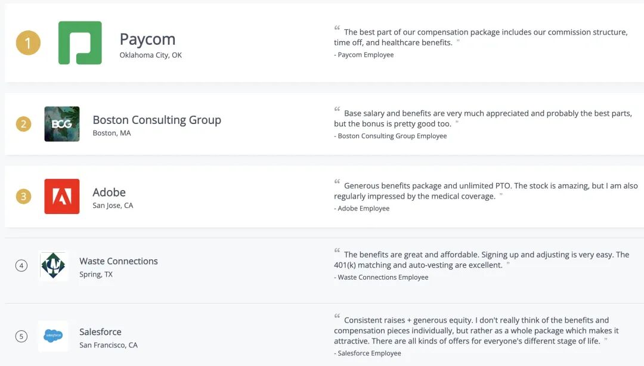Click the circled number 5 rank badge
The width and height of the screenshot is (644, 366).
tap(21, 337)
